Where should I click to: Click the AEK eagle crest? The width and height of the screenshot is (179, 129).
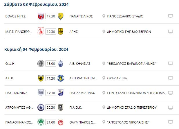point(41,78)
